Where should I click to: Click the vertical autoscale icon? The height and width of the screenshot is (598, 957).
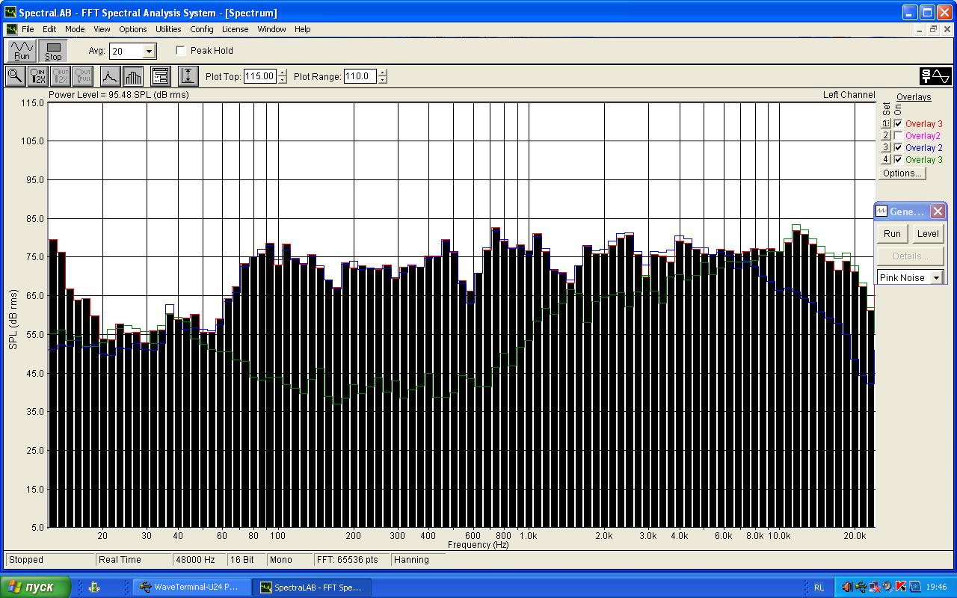(188, 75)
